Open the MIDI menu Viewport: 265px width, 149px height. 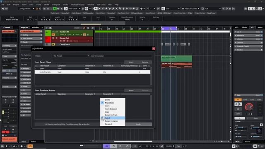point(31,5)
